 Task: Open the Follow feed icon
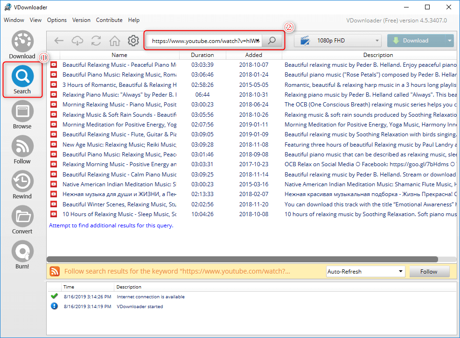[x=22, y=150]
